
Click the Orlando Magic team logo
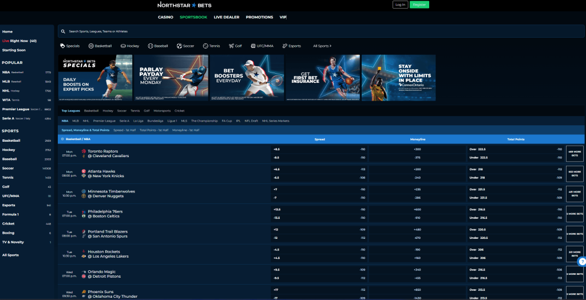coord(84,271)
